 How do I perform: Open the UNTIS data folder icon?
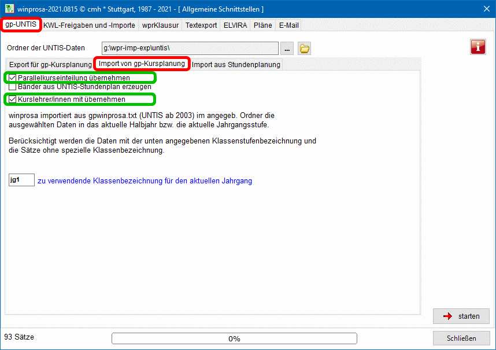304,49
